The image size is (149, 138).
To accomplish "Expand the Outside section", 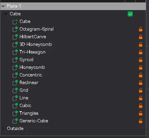I will click(x=3, y=129).
